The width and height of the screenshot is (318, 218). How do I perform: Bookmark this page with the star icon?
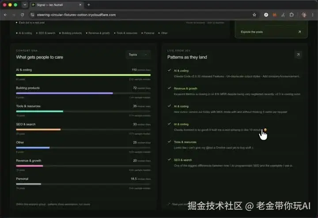[254, 15]
